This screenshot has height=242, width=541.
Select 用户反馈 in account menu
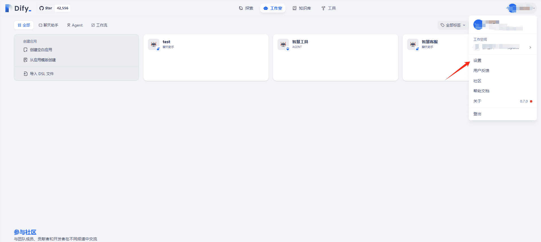[x=503, y=71]
